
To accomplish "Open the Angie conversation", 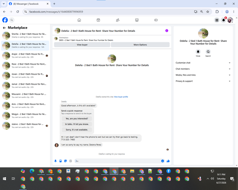I will pos(25,56).
